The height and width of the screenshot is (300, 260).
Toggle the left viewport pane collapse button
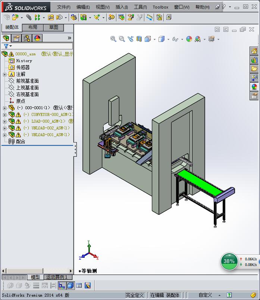[217, 29]
